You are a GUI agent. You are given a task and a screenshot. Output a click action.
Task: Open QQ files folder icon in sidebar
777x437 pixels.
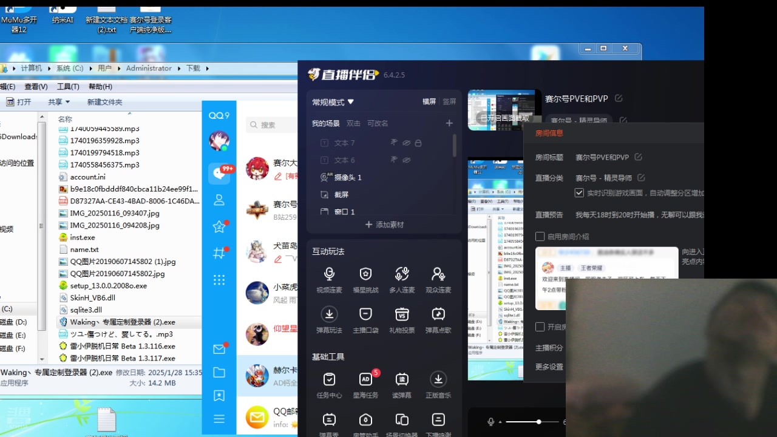pyautogui.click(x=219, y=372)
